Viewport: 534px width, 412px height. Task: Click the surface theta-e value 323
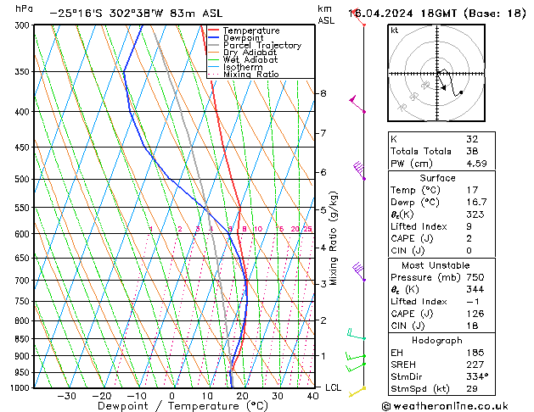[x=475, y=214]
